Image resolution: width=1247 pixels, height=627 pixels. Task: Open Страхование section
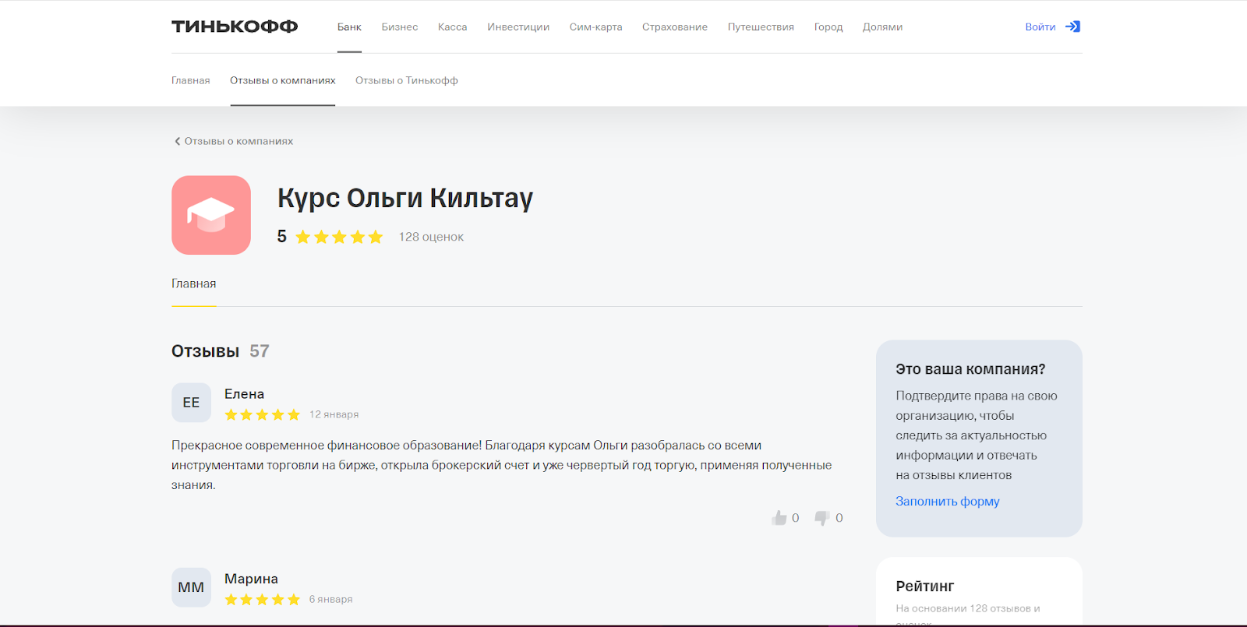(x=675, y=26)
